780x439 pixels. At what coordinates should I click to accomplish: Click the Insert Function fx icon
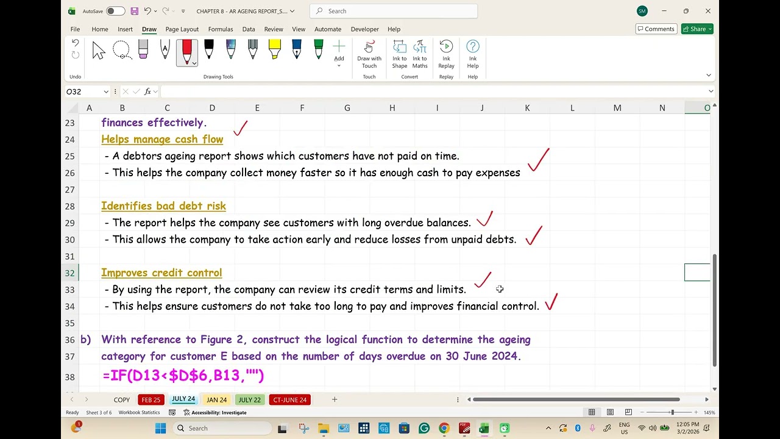coord(147,91)
